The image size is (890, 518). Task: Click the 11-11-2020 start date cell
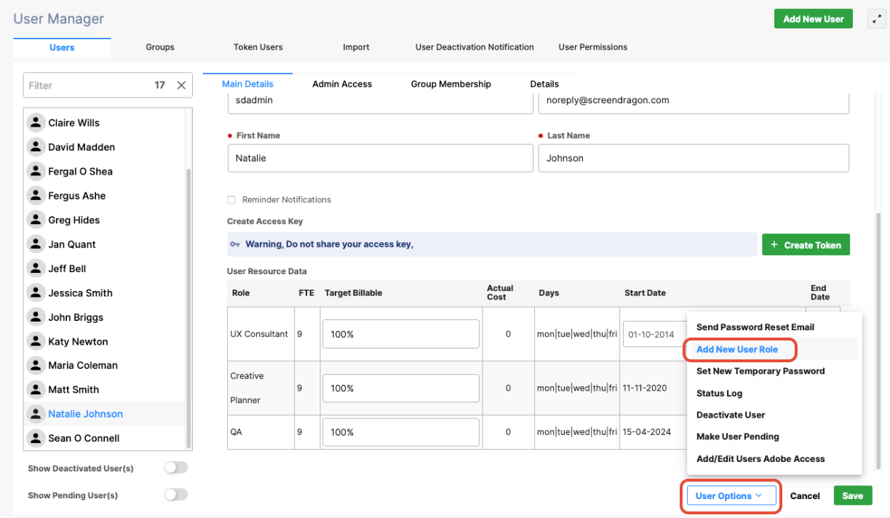point(645,388)
